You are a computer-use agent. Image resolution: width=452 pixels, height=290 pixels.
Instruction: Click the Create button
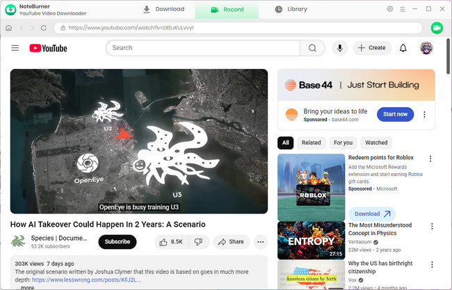tap(372, 48)
